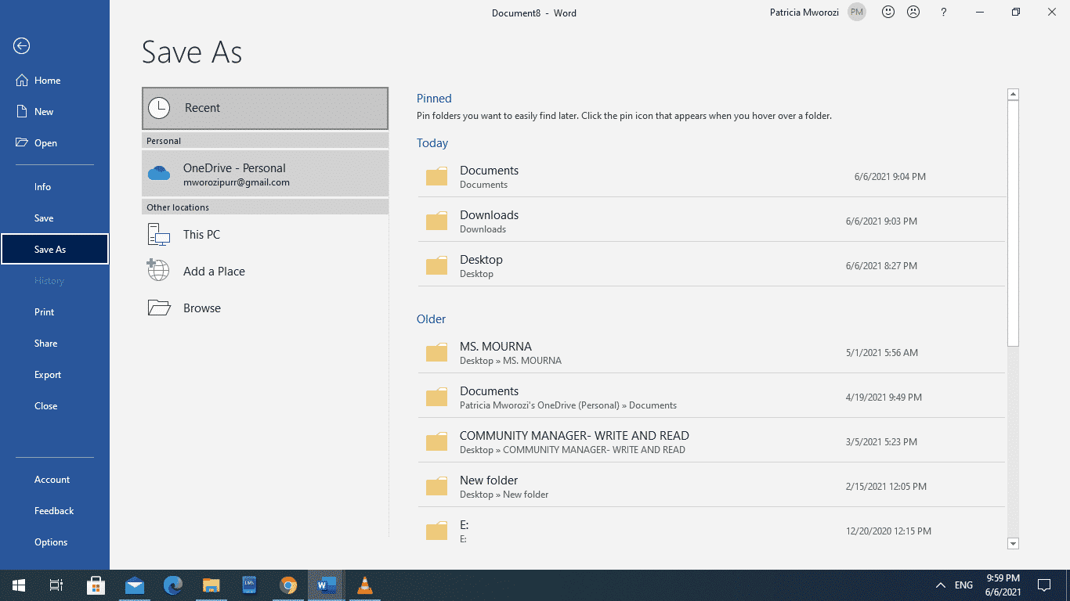The width and height of the screenshot is (1070, 601).
Task: Open the Export pane
Action: pos(48,374)
